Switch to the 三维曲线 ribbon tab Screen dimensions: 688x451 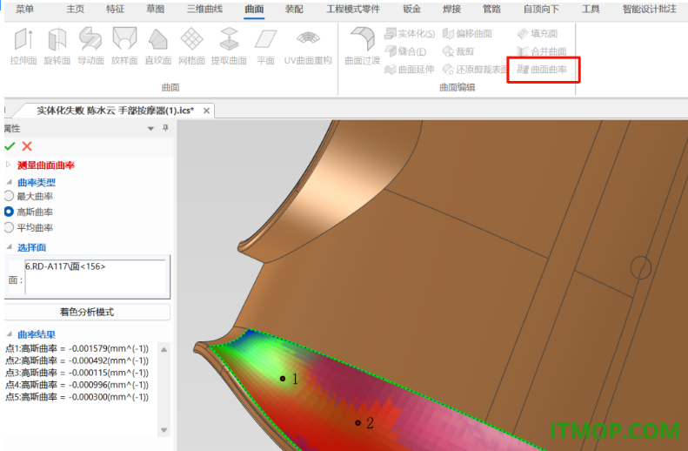point(204,9)
